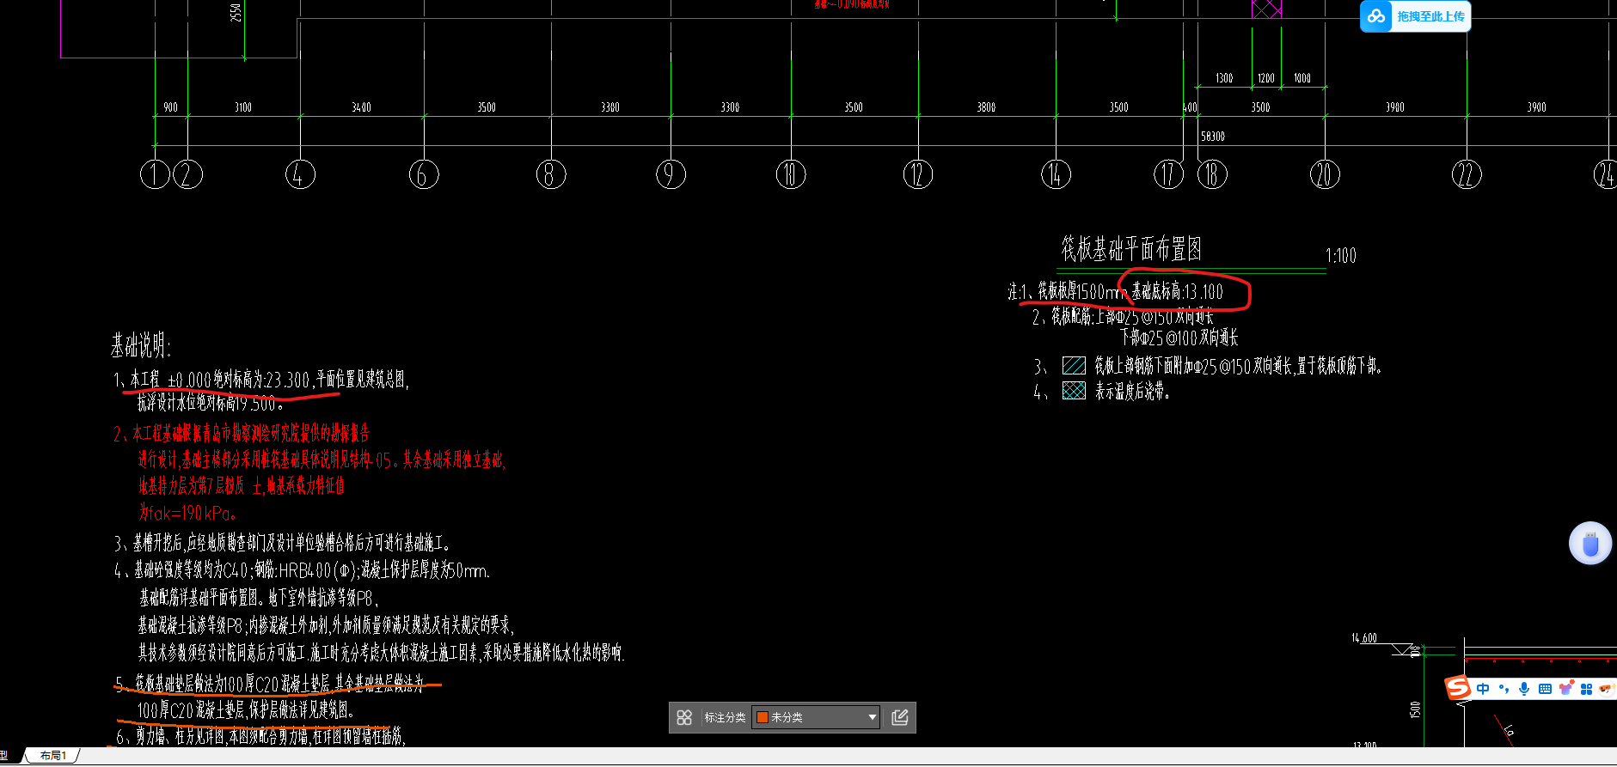Toggle Chinese punctuation in the Sogou bar
The width and height of the screenshot is (1617, 767).
(x=1504, y=689)
